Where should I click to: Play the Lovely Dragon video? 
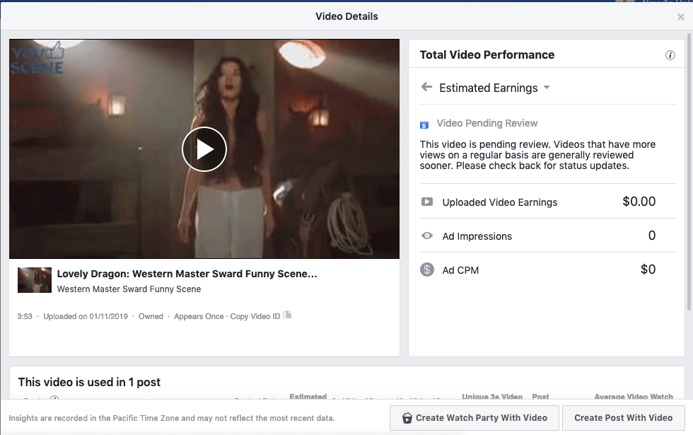204,149
